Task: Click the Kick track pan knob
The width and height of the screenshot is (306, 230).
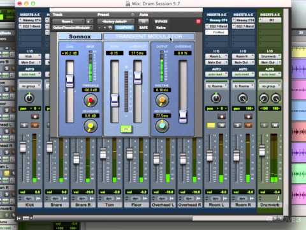Action: pos(29,98)
